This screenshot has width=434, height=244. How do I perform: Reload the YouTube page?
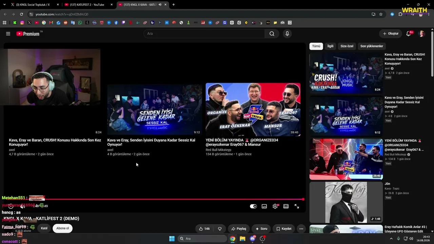(x=21, y=14)
